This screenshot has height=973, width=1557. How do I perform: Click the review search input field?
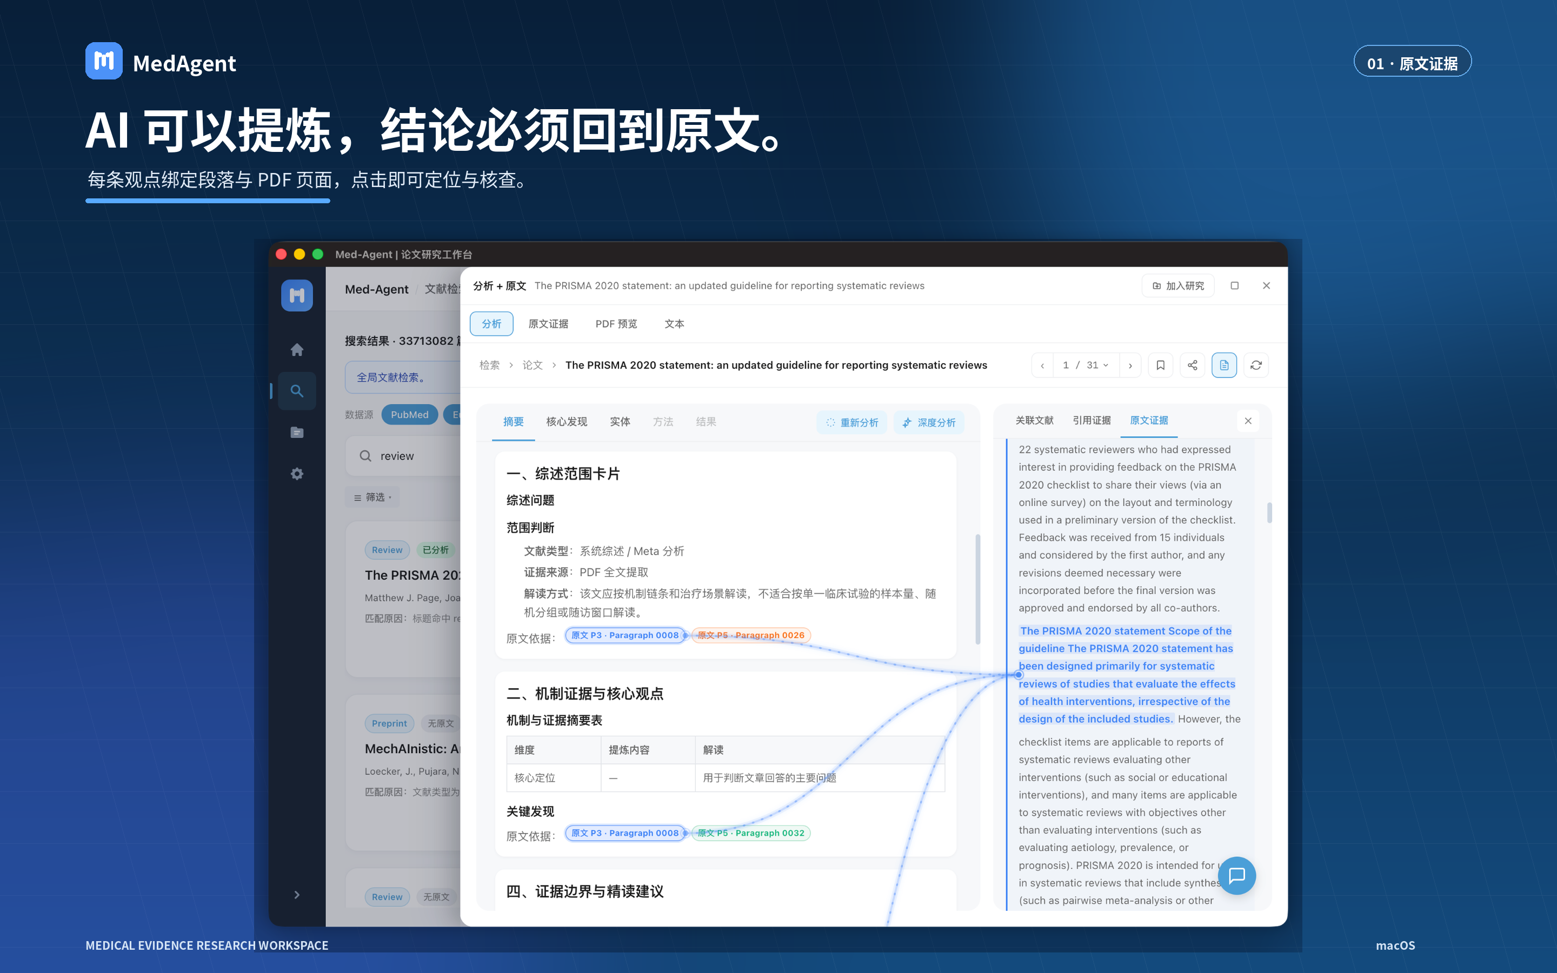coord(403,456)
